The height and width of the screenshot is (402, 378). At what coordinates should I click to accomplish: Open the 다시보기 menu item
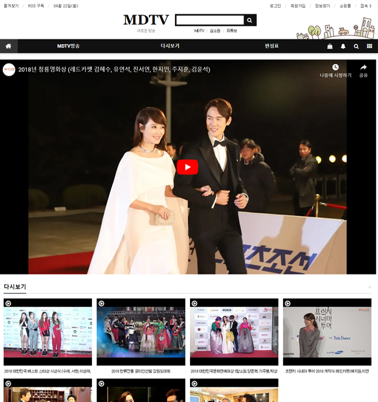[x=170, y=46]
